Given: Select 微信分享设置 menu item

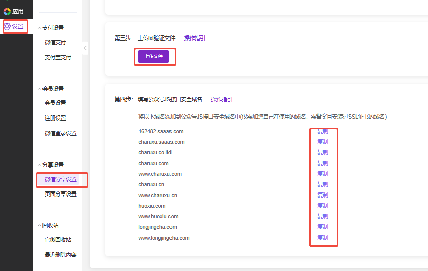Looking at the screenshot, I should [x=60, y=179].
